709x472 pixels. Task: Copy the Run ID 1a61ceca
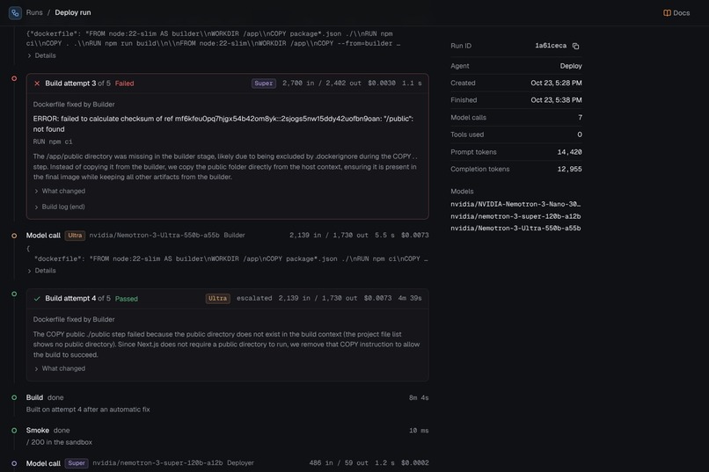tap(575, 46)
